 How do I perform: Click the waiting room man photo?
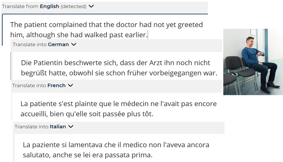pyautogui.click(x=253, y=62)
